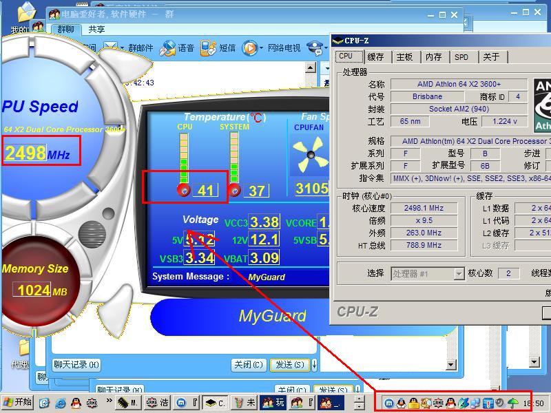Click the 聊天记录(H) button in front chat window
This screenshot has width=551, height=413.
[76, 365]
